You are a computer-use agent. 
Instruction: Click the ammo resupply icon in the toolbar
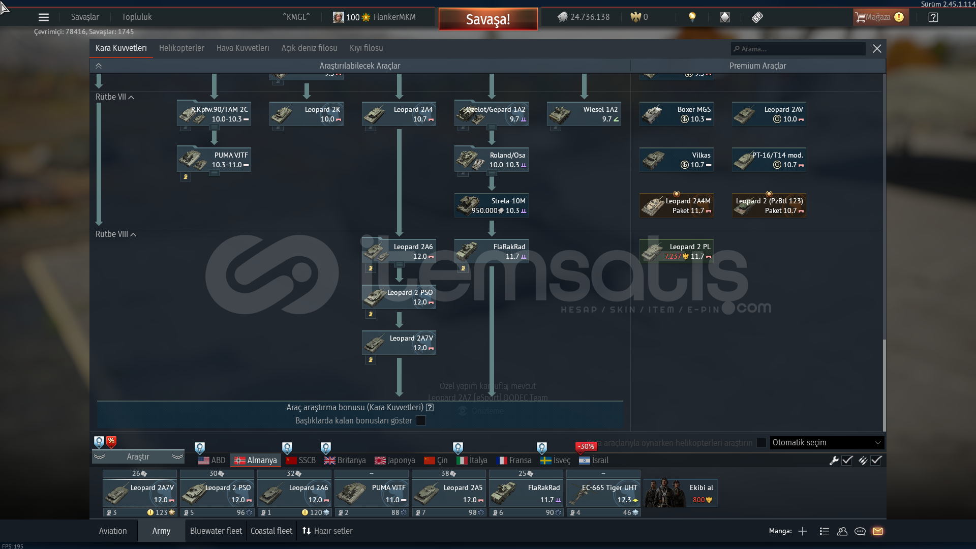pos(863,461)
